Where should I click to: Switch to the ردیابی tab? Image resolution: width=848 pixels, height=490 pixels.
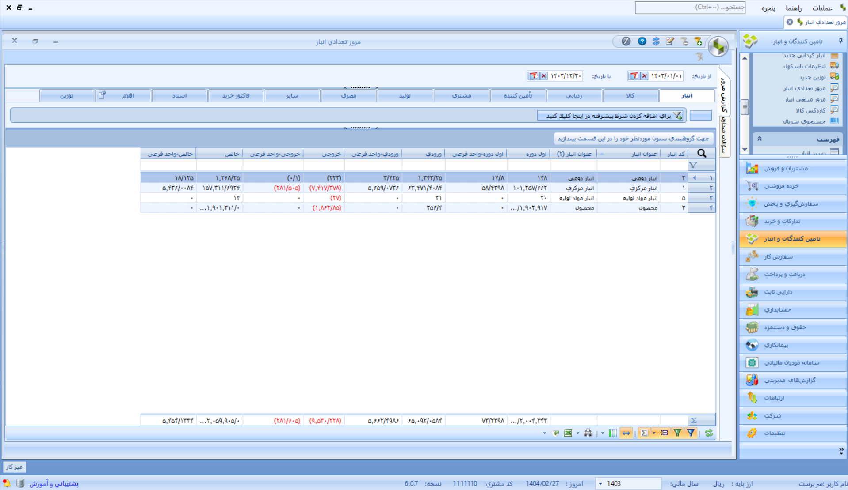pos(574,95)
